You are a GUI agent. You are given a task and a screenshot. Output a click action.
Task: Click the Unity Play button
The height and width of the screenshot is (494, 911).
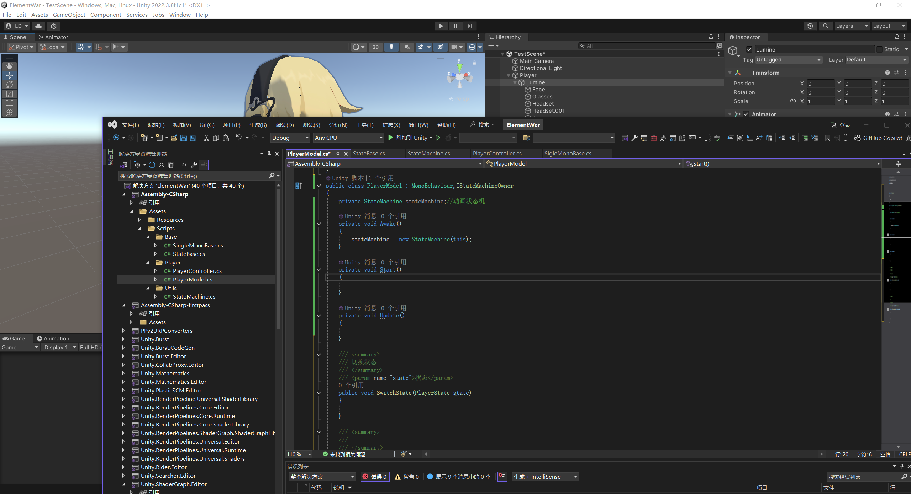tap(441, 26)
